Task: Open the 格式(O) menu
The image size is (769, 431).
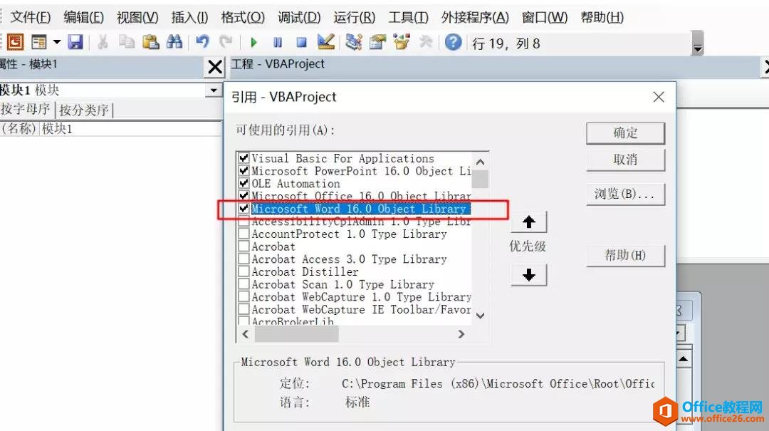Action: (243, 18)
